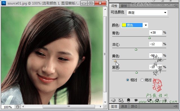This screenshot has width=180, height=111.
Task: Delete this adjustment layer trash icon
Action: [165, 100]
